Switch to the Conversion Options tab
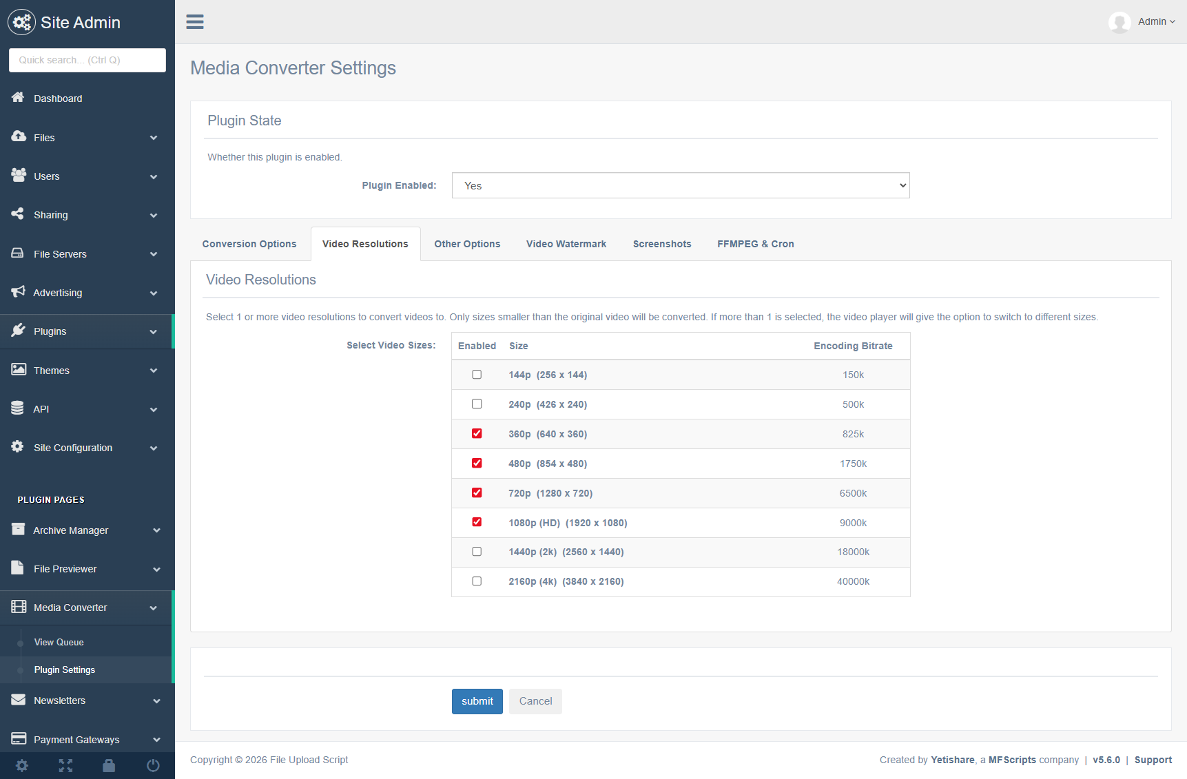Viewport: 1187px width, 779px height. coord(249,244)
